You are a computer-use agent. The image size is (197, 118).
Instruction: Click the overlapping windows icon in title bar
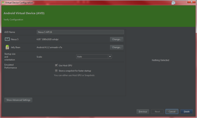tap(173, 3)
